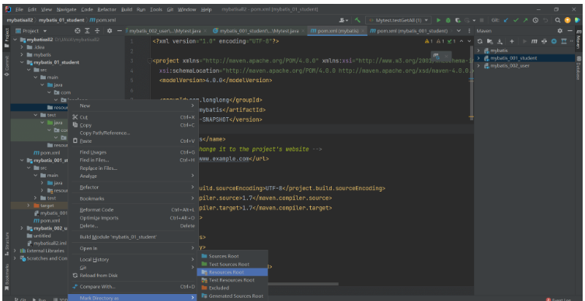This screenshot has width=585, height=301.
Task: Choose Reformat Code in context menu
Action: [x=133, y=209]
